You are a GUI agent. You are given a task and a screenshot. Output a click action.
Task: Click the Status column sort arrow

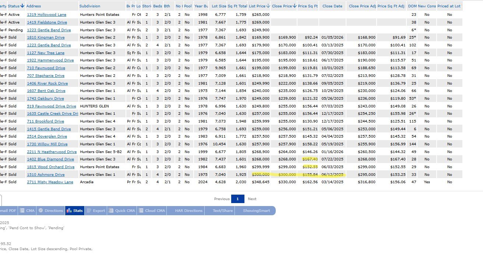22,6
